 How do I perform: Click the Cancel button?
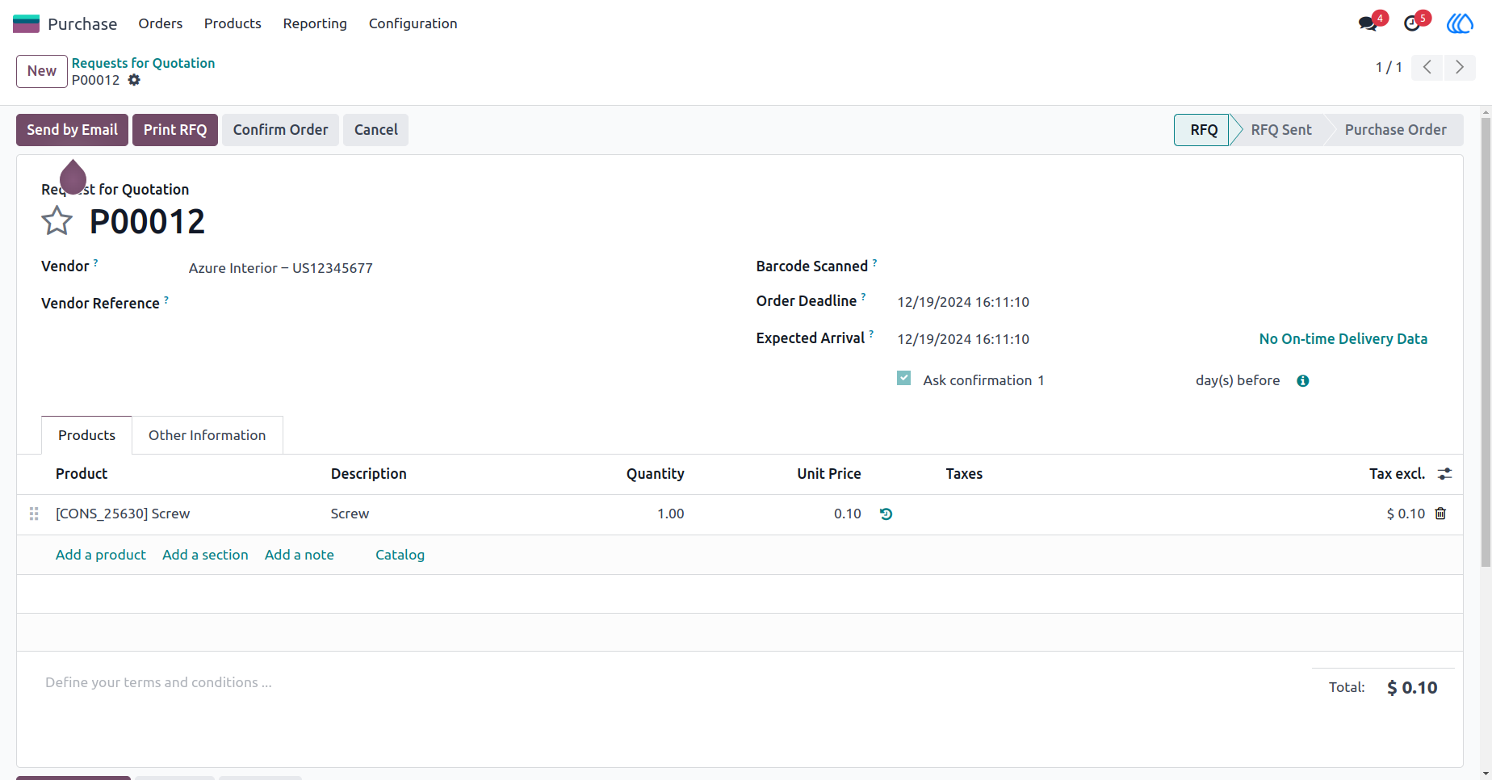coord(375,130)
